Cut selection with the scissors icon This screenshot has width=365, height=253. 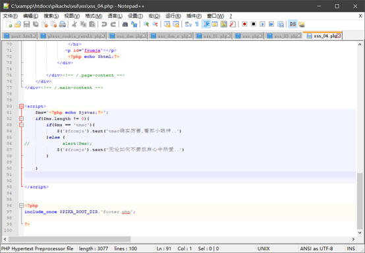pos(74,24)
